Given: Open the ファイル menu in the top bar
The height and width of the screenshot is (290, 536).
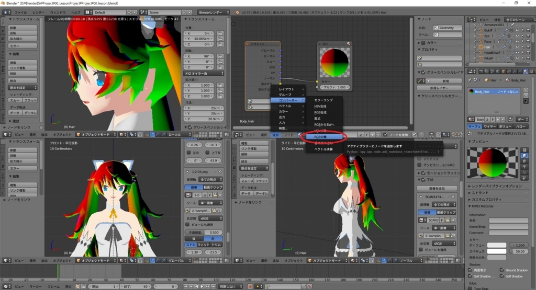Looking at the screenshot, I should click(x=20, y=13).
